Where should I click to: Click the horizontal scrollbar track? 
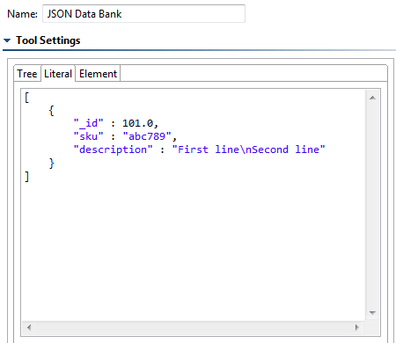tap(193, 327)
